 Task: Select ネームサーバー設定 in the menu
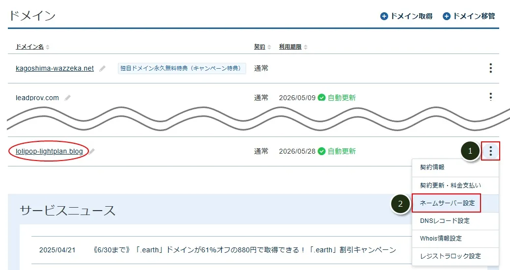click(447, 203)
